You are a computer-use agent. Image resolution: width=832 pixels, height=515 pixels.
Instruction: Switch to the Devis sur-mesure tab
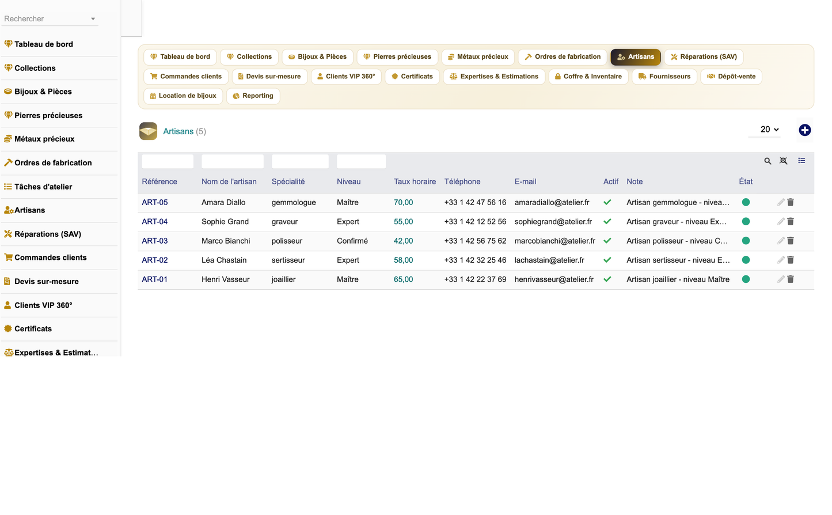coord(269,77)
